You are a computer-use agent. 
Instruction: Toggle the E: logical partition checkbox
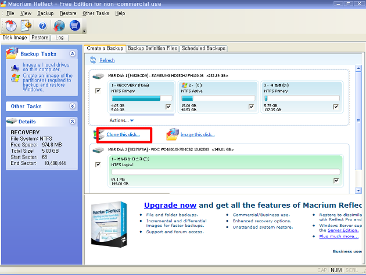click(336, 181)
